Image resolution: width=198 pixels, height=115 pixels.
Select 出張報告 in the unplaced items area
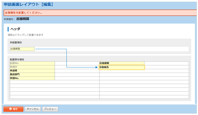(22, 49)
